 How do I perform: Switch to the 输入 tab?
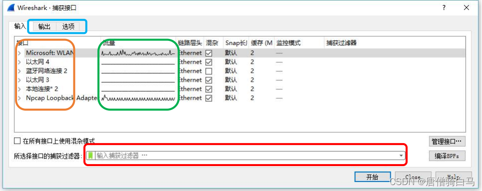tap(19, 26)
